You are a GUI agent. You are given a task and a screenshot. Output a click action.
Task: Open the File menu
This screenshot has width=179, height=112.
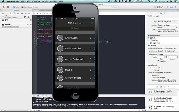(23, 1)
